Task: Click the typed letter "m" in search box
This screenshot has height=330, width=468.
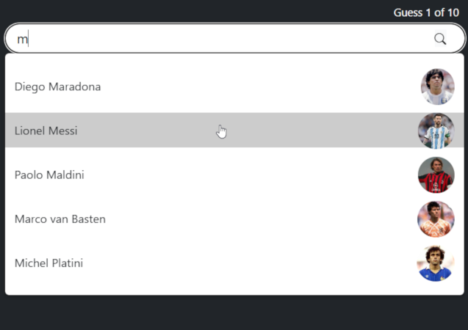Action: click(x=22, y=40)
